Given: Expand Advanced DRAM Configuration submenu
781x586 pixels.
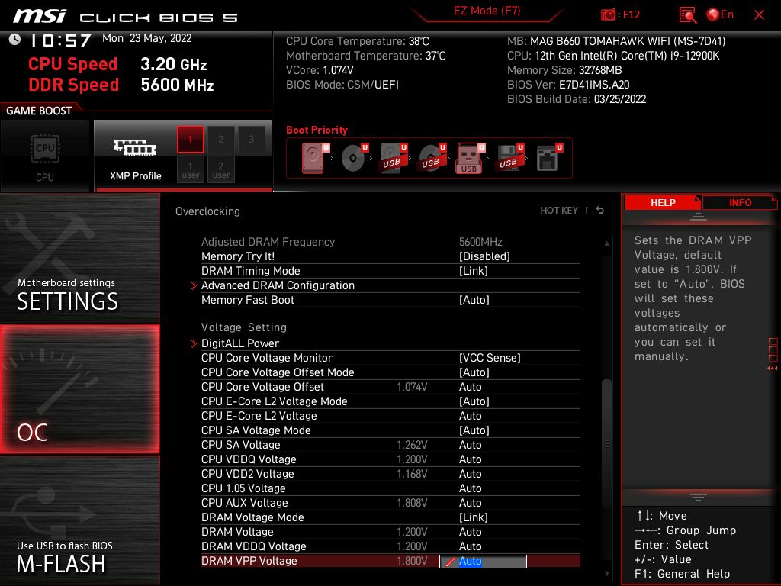Looking at the screenshot, I should coord(390,285).
